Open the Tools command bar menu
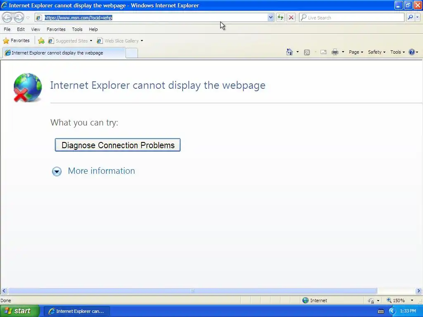This screenshot has width=423, height=317. tap(397, 52)
